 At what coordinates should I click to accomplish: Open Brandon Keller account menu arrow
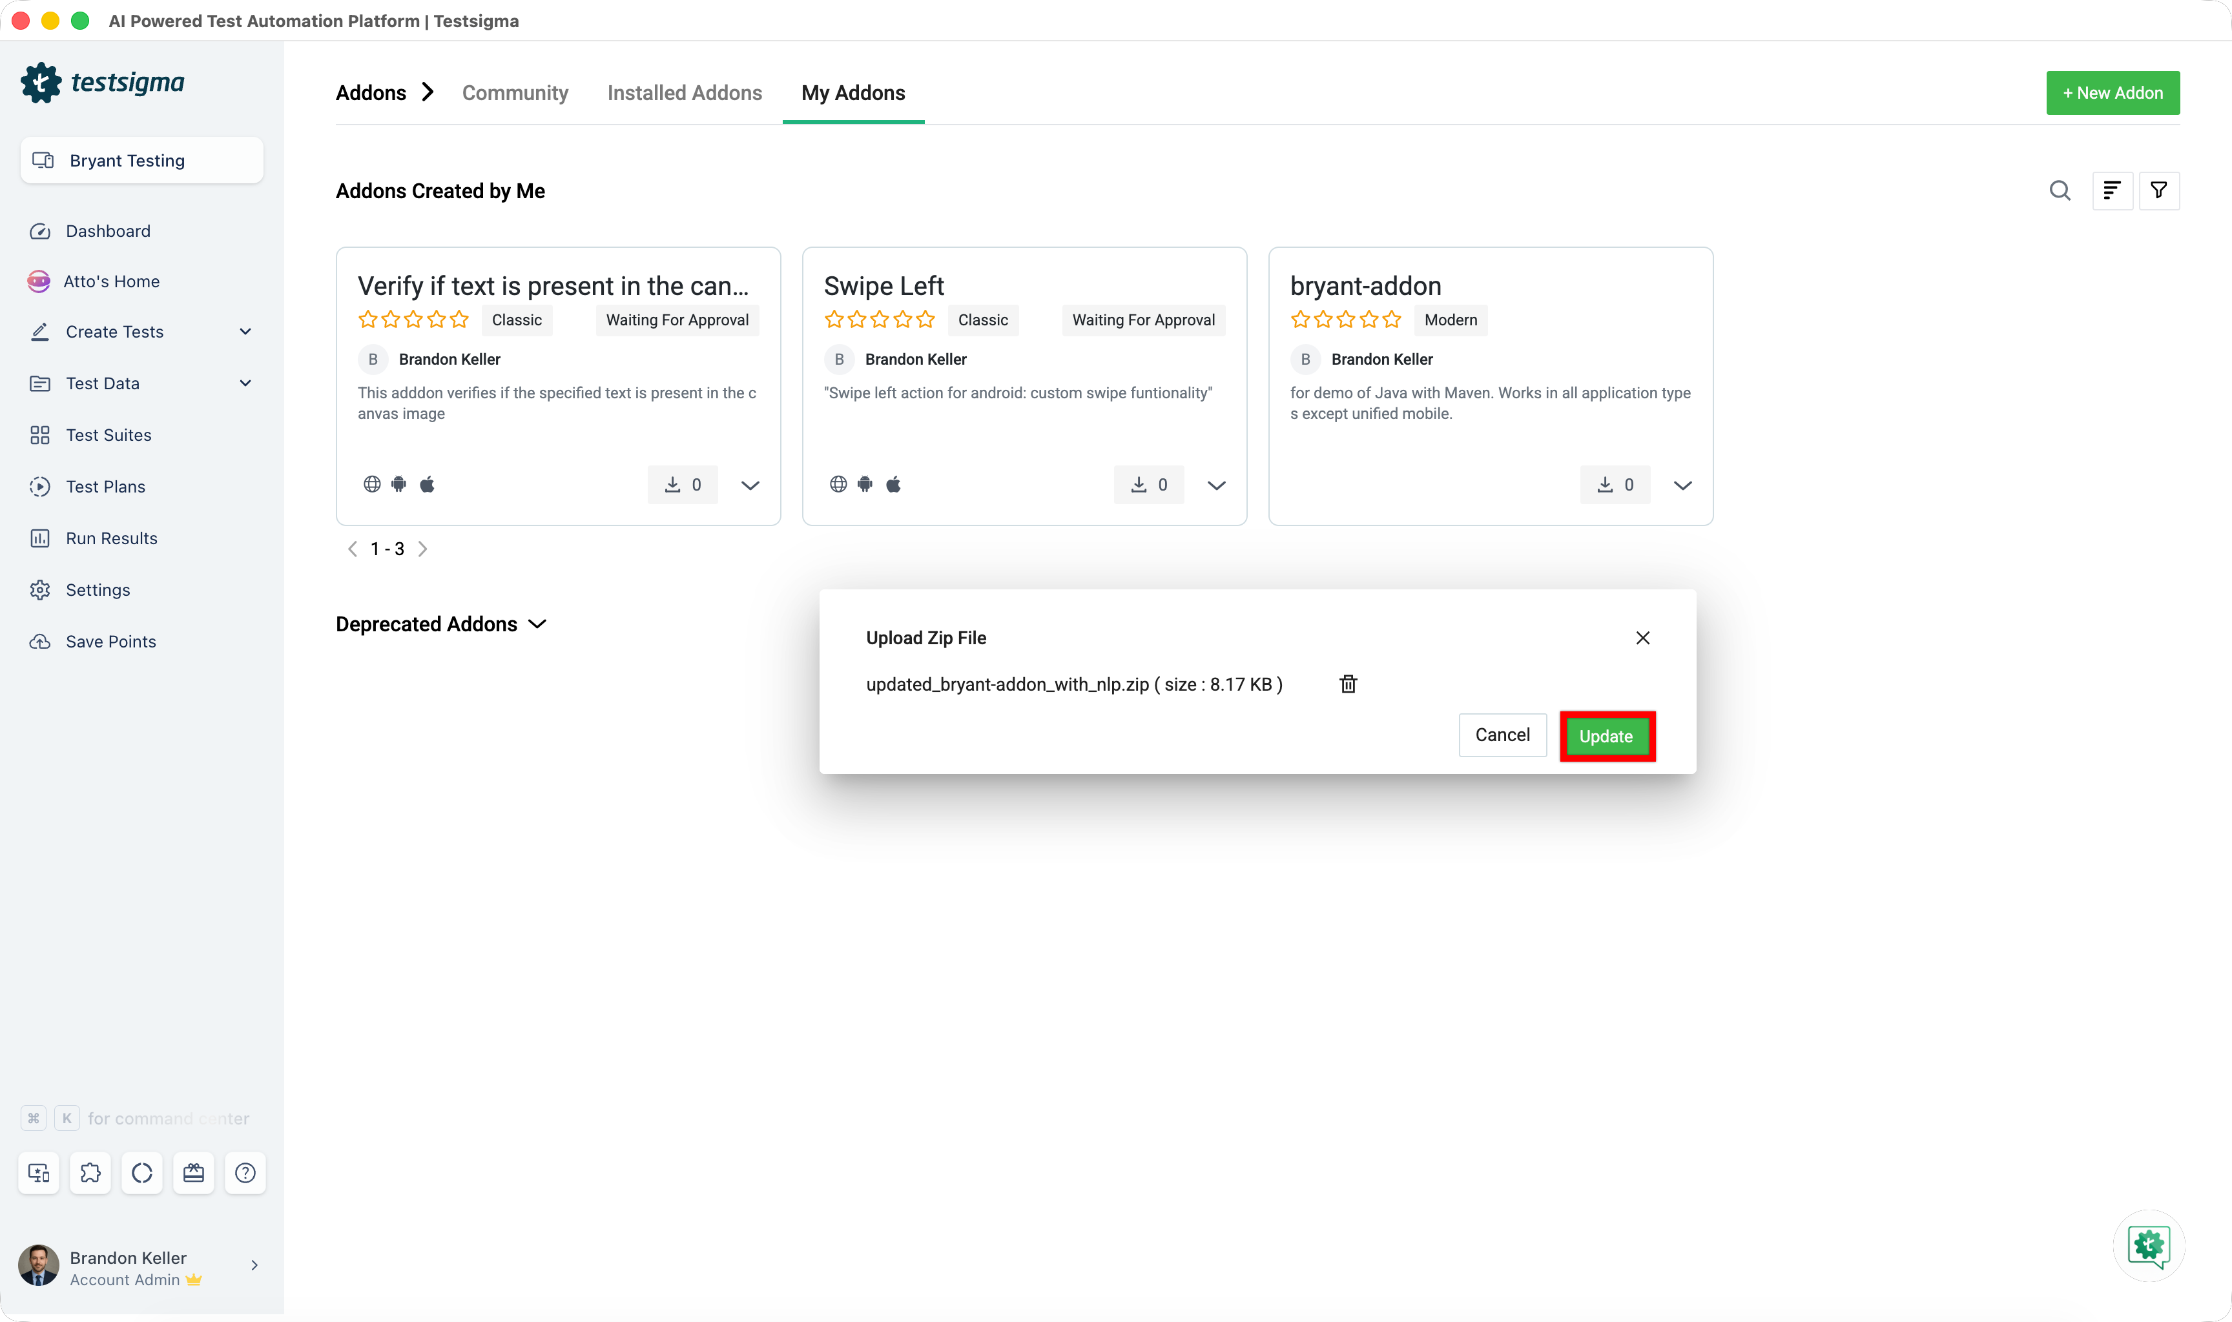(x=254, y=1266)
